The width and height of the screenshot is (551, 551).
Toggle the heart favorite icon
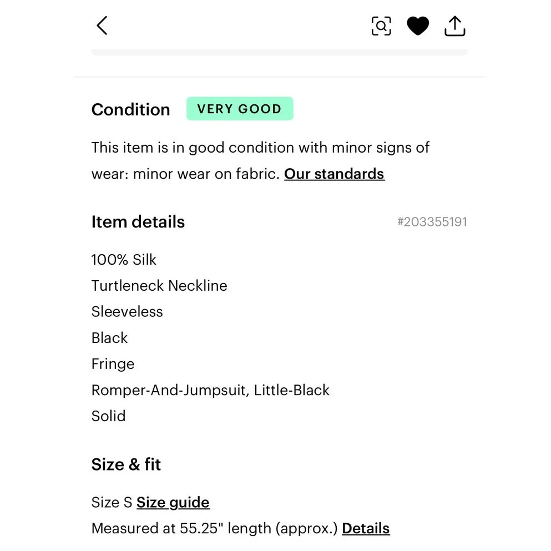pyautogui.click(x=418, y=26)
